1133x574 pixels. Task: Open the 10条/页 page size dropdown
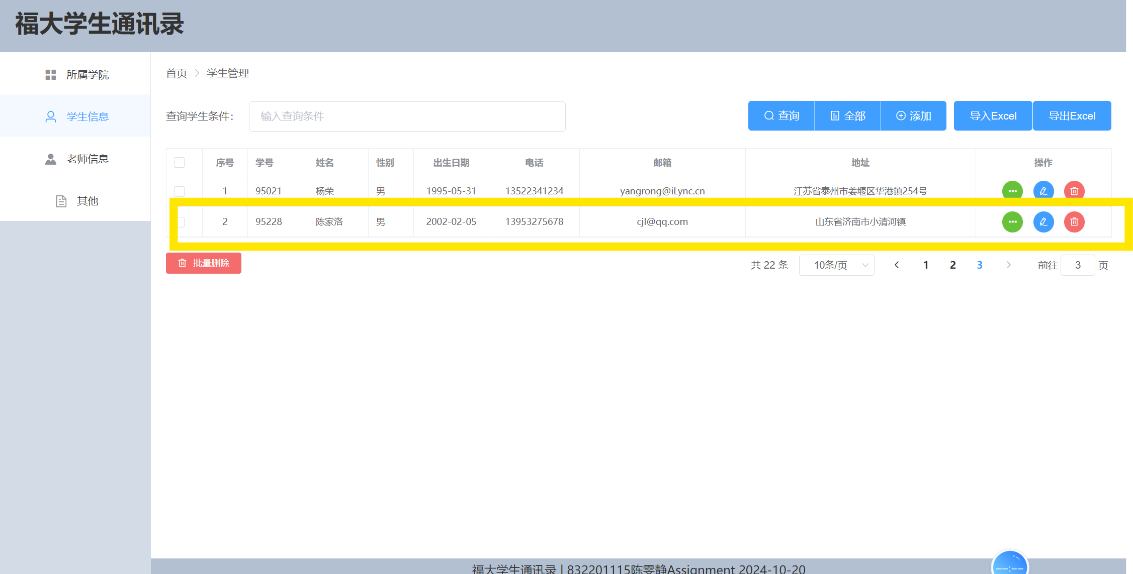click(836, 265)
